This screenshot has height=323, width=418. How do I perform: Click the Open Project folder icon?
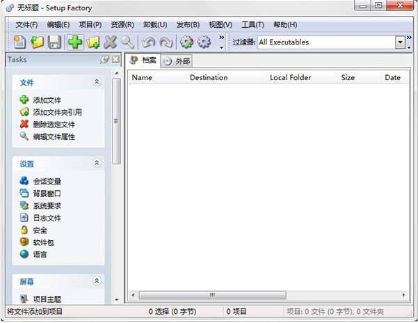pos(37,42)
